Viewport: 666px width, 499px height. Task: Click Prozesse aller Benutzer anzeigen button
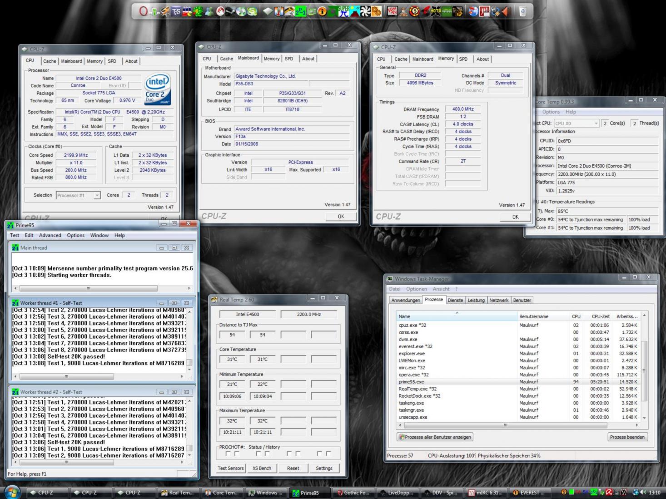tap(435, 437)
